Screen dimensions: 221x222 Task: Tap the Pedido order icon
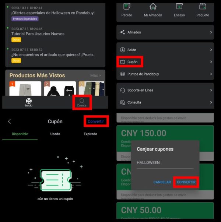pyautogui.click(x=127, y=7)
